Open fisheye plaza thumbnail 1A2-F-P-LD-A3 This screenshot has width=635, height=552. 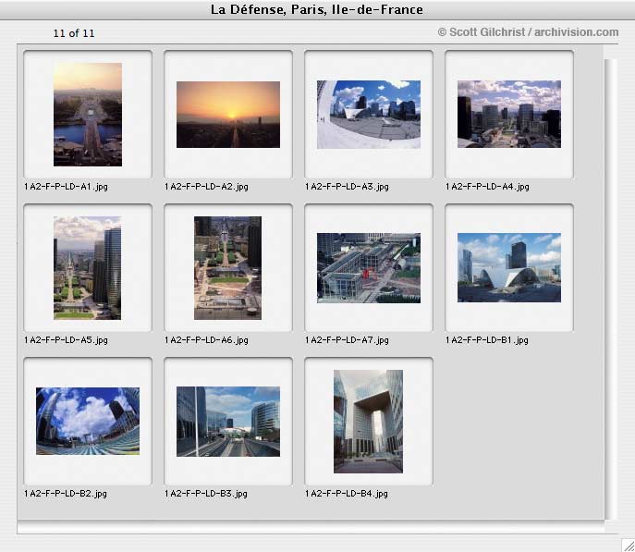tap(369, 115)
